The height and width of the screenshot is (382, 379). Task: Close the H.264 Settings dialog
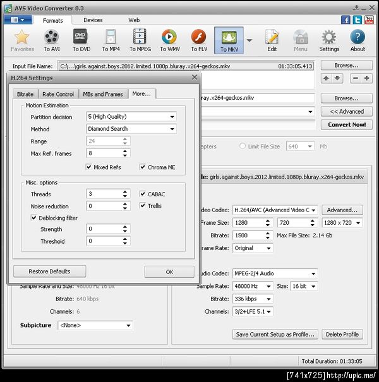click(195, 77)
